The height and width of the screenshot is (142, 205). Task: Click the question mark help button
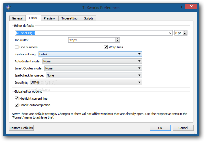pyautogui.click(x=181, y=6)
